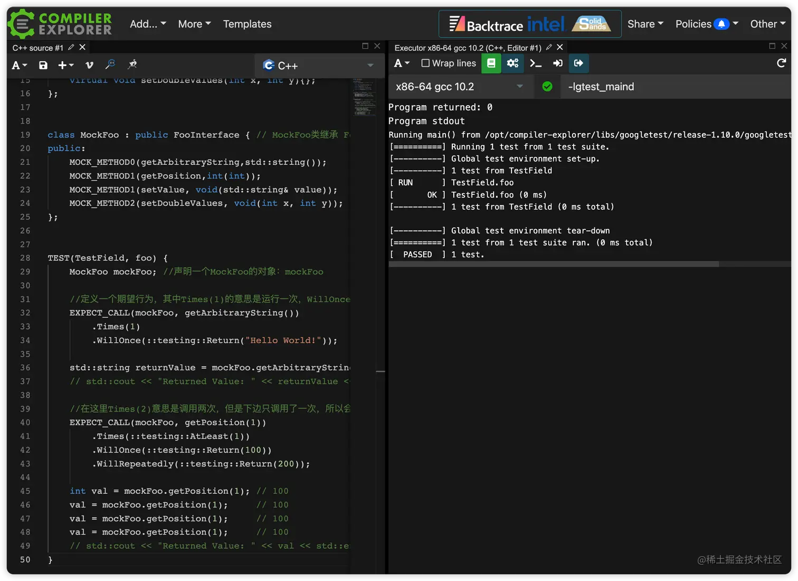Select the Executor x86-64 gcc 10.2 tab

[468, 48]
